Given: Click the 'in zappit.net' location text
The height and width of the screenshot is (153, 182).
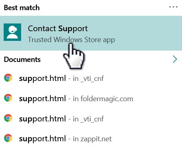Looking at the screenshot, I should pyautogui.click(x=92, y=139).
